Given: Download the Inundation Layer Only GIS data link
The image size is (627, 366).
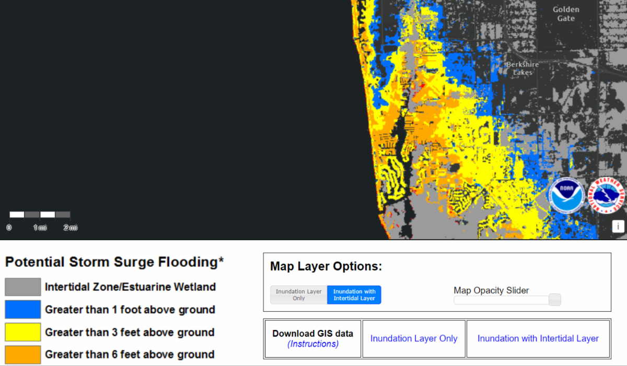Looking at the screenshot, I should tap(414, 338).
